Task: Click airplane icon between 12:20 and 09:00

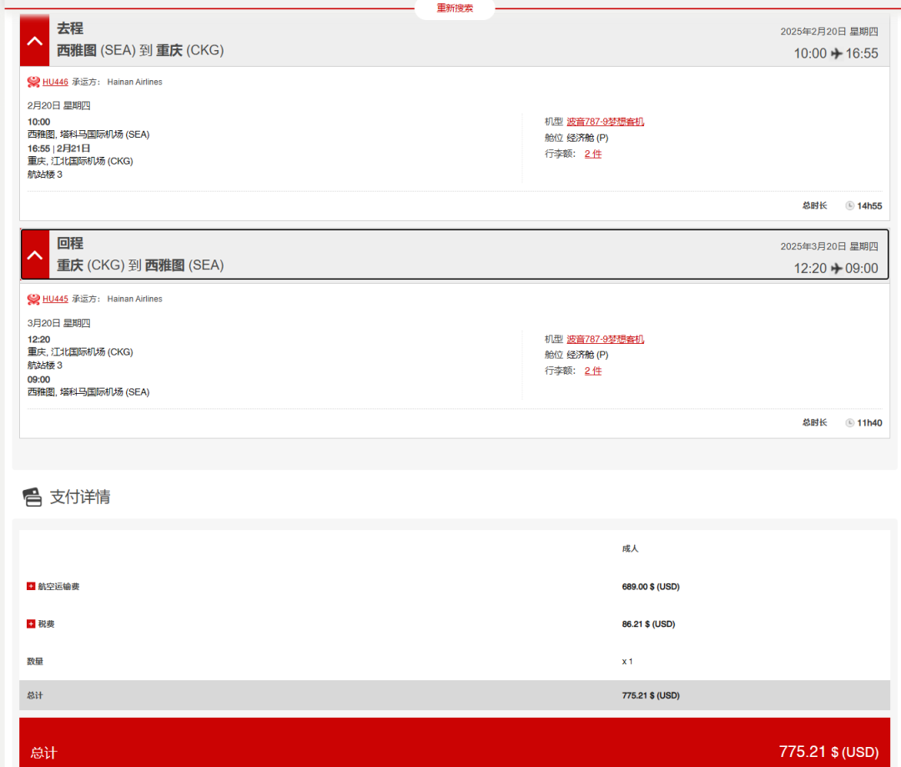Action: tap(837, 269)
